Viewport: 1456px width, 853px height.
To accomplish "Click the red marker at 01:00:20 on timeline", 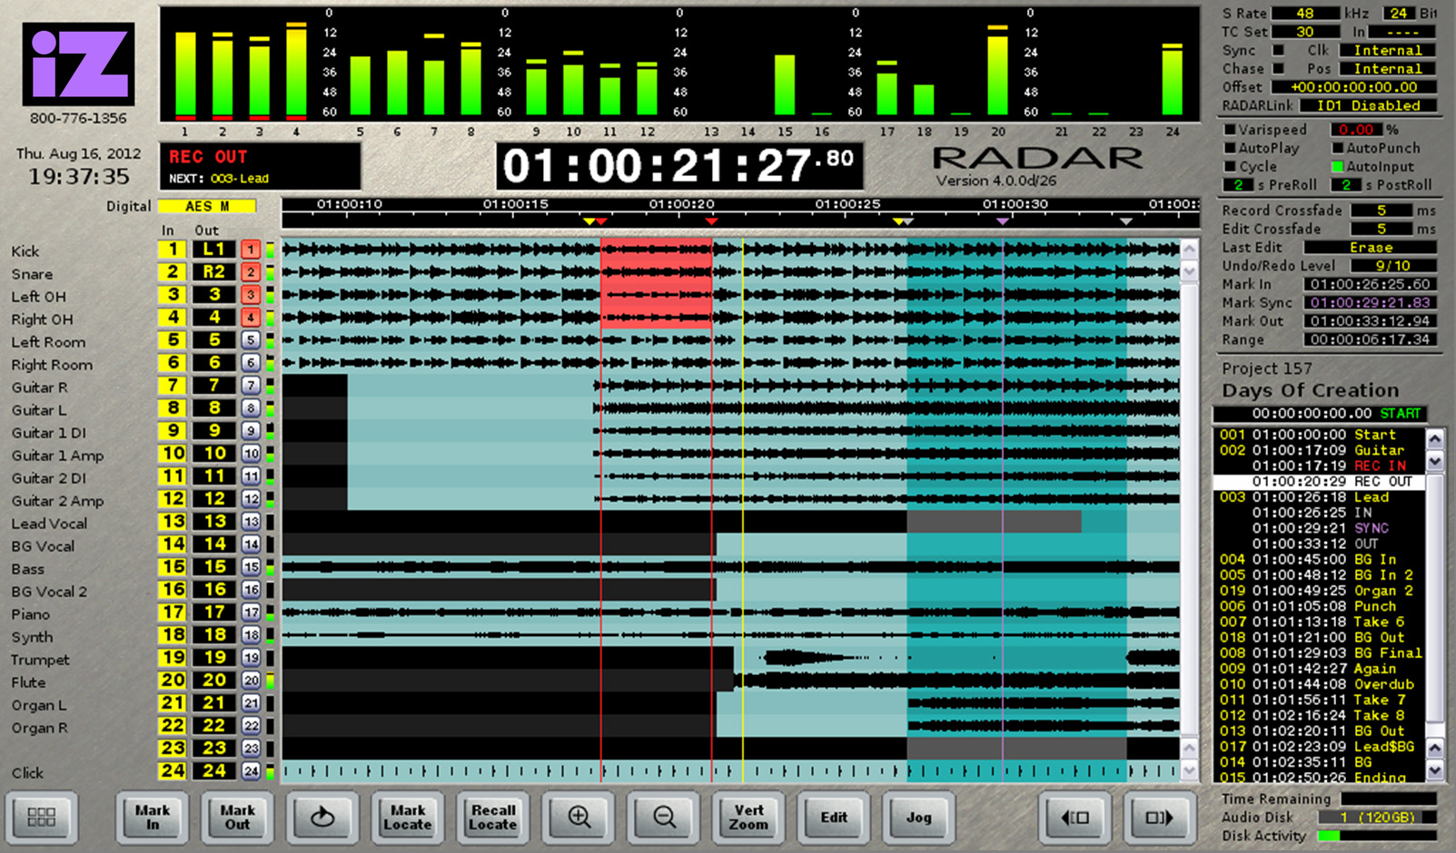I will 711,221.
